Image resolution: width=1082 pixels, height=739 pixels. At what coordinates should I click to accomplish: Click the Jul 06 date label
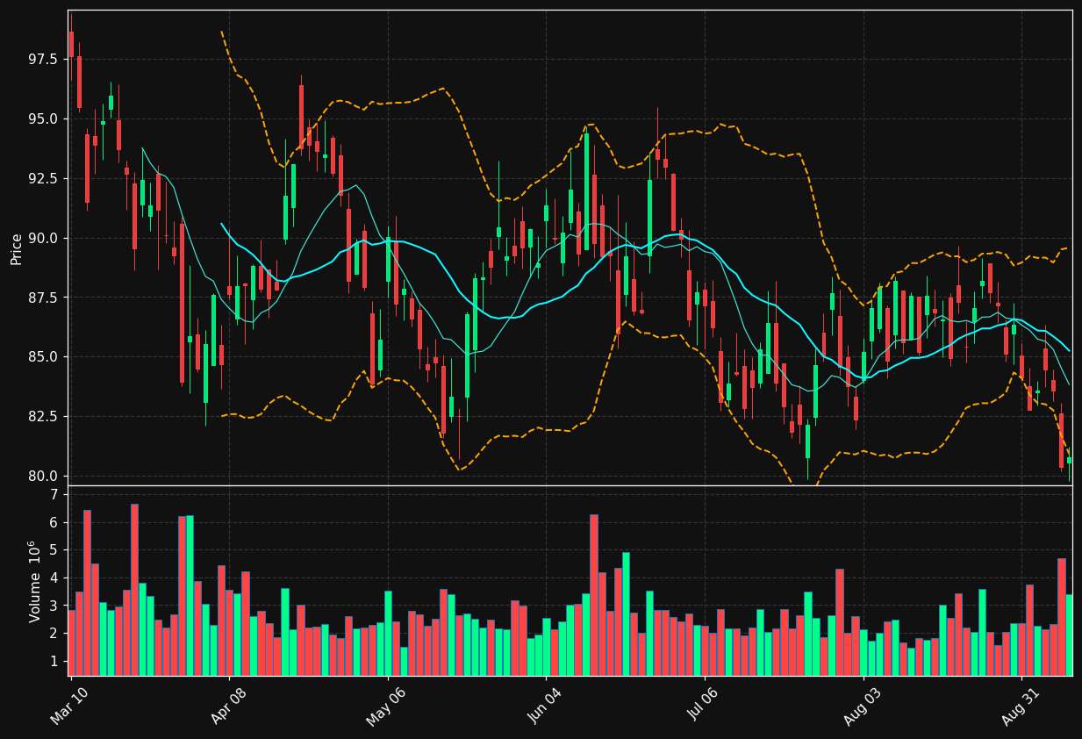[x=703, y=706]
